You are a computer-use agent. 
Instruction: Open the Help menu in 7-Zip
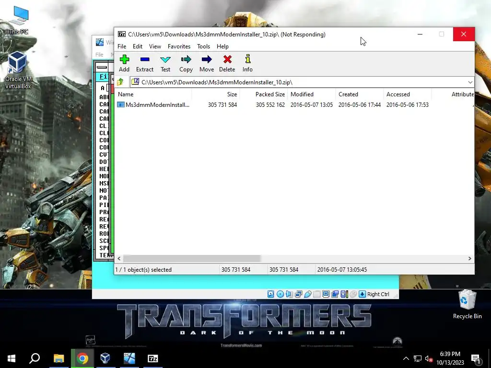222,46
